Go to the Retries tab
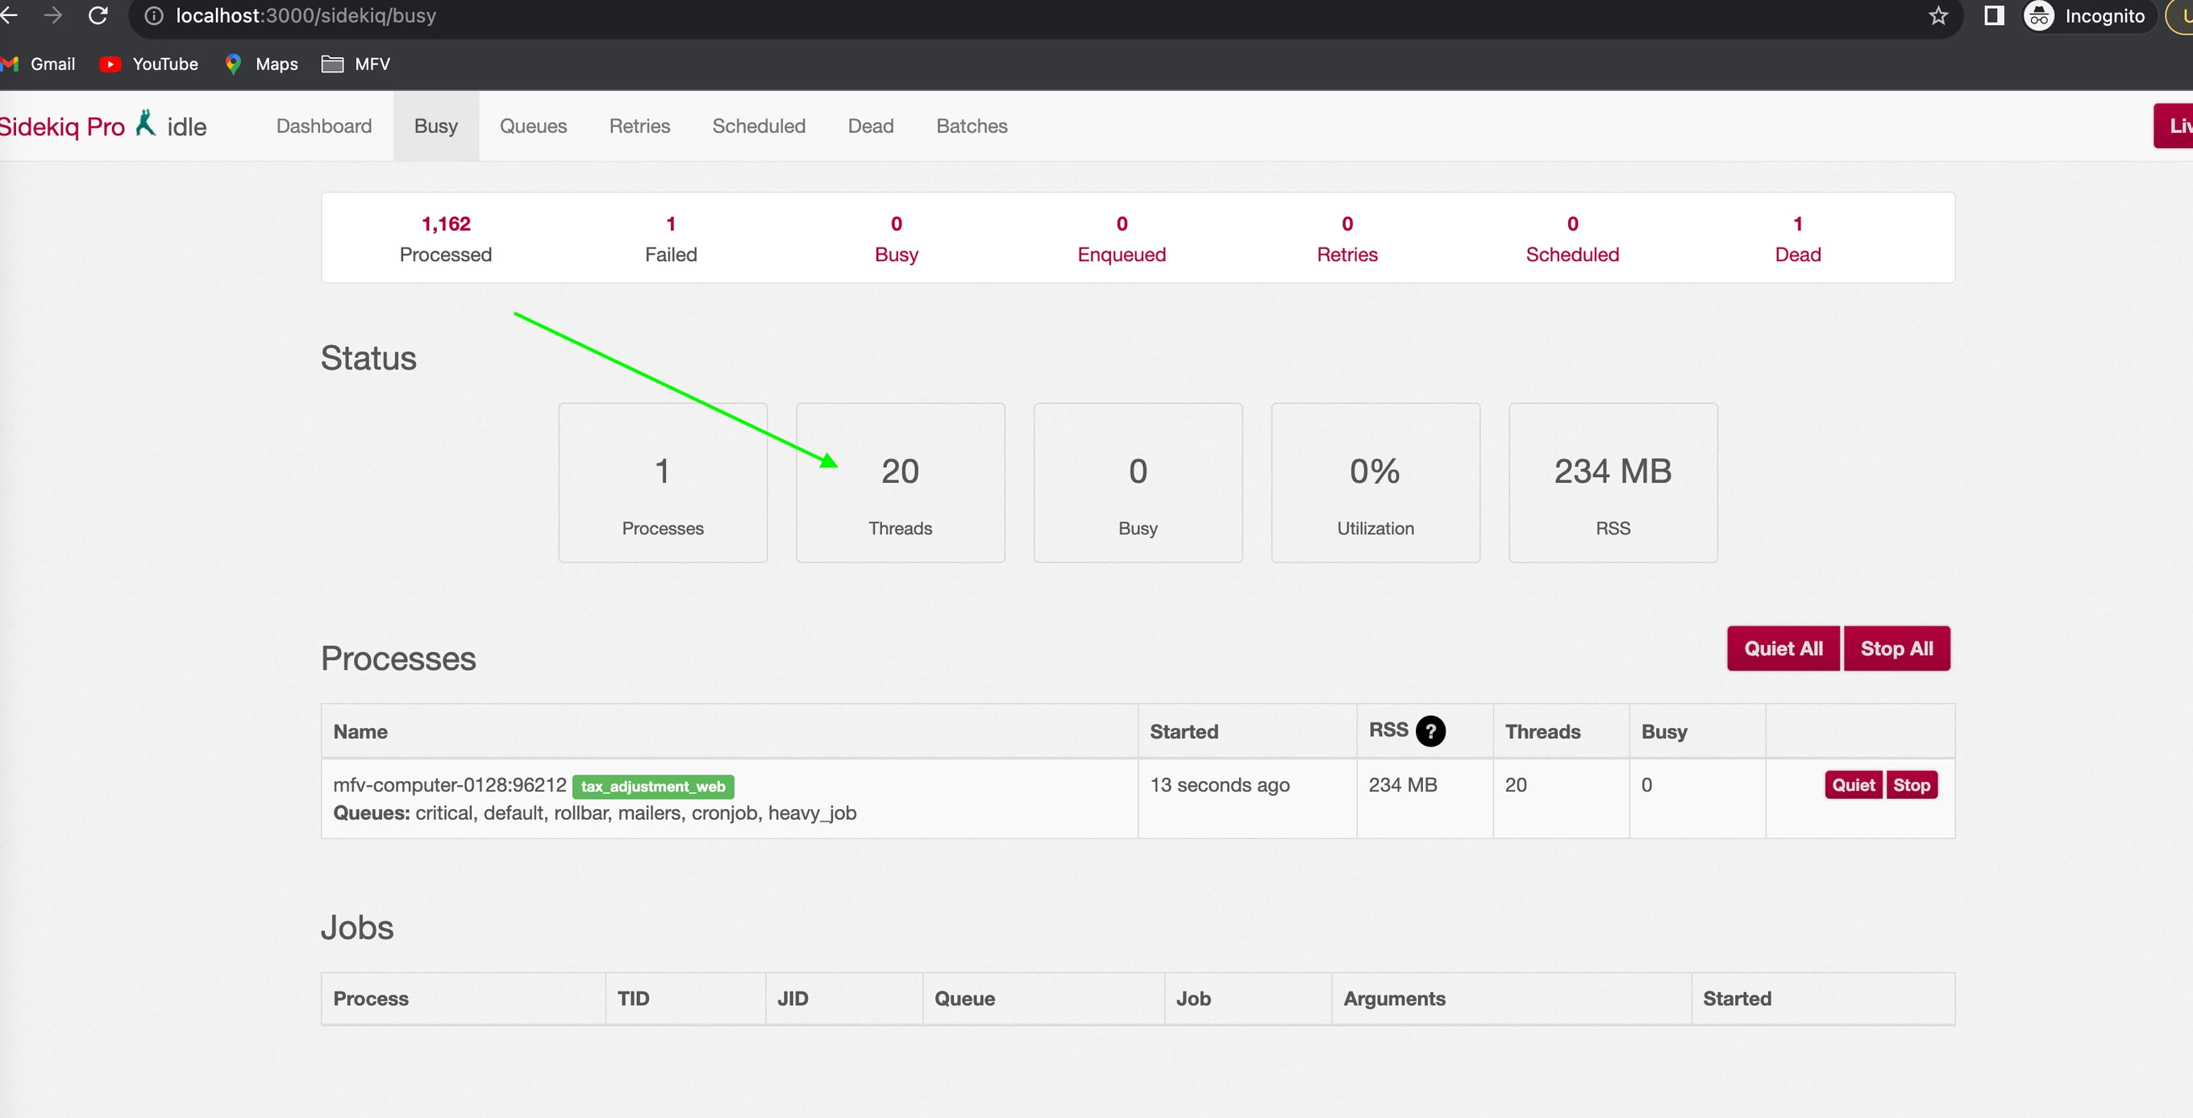Screen dimensions: 2193x1118 coord(639,126)
